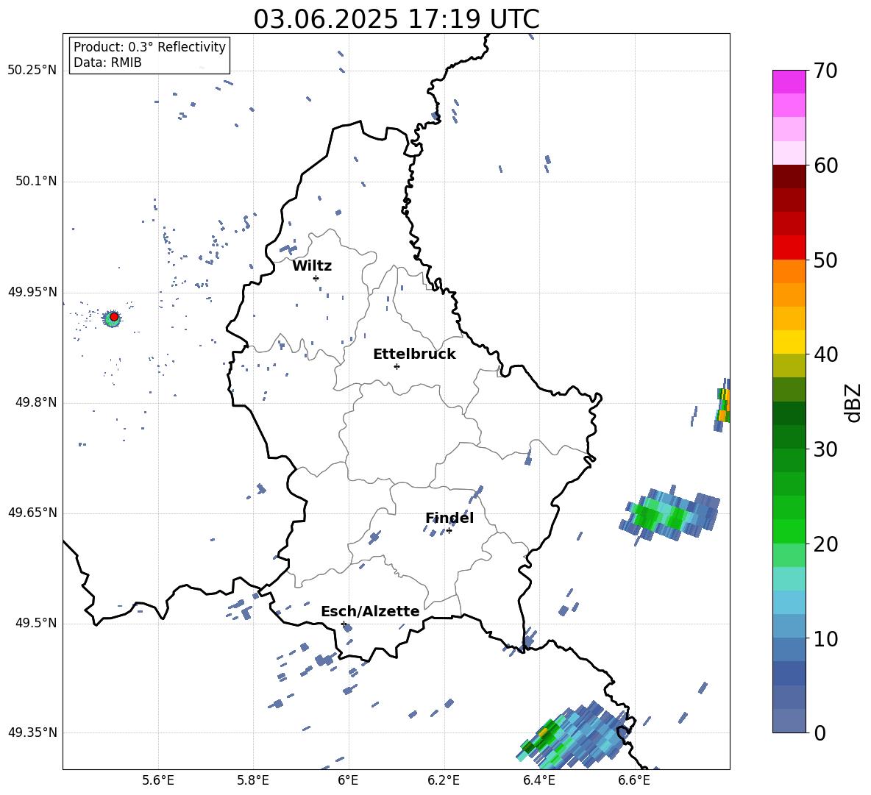Click the 10 value on the colorbar

pos(825,638)
